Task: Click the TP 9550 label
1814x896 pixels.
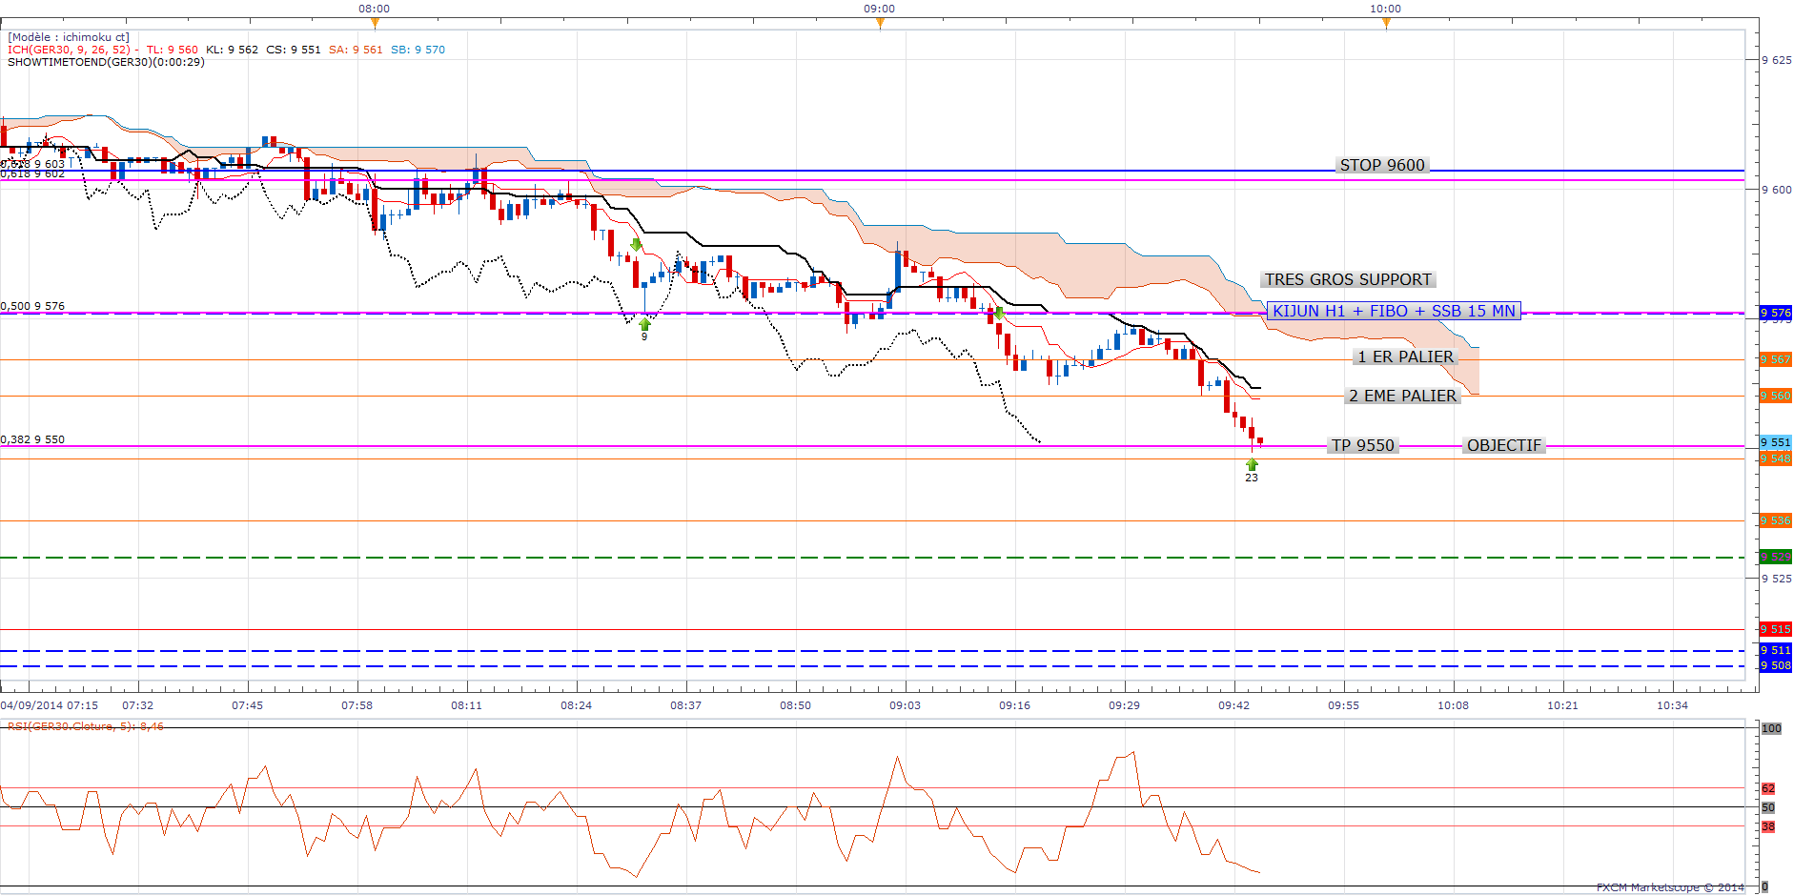Action: click(1363, 445)
